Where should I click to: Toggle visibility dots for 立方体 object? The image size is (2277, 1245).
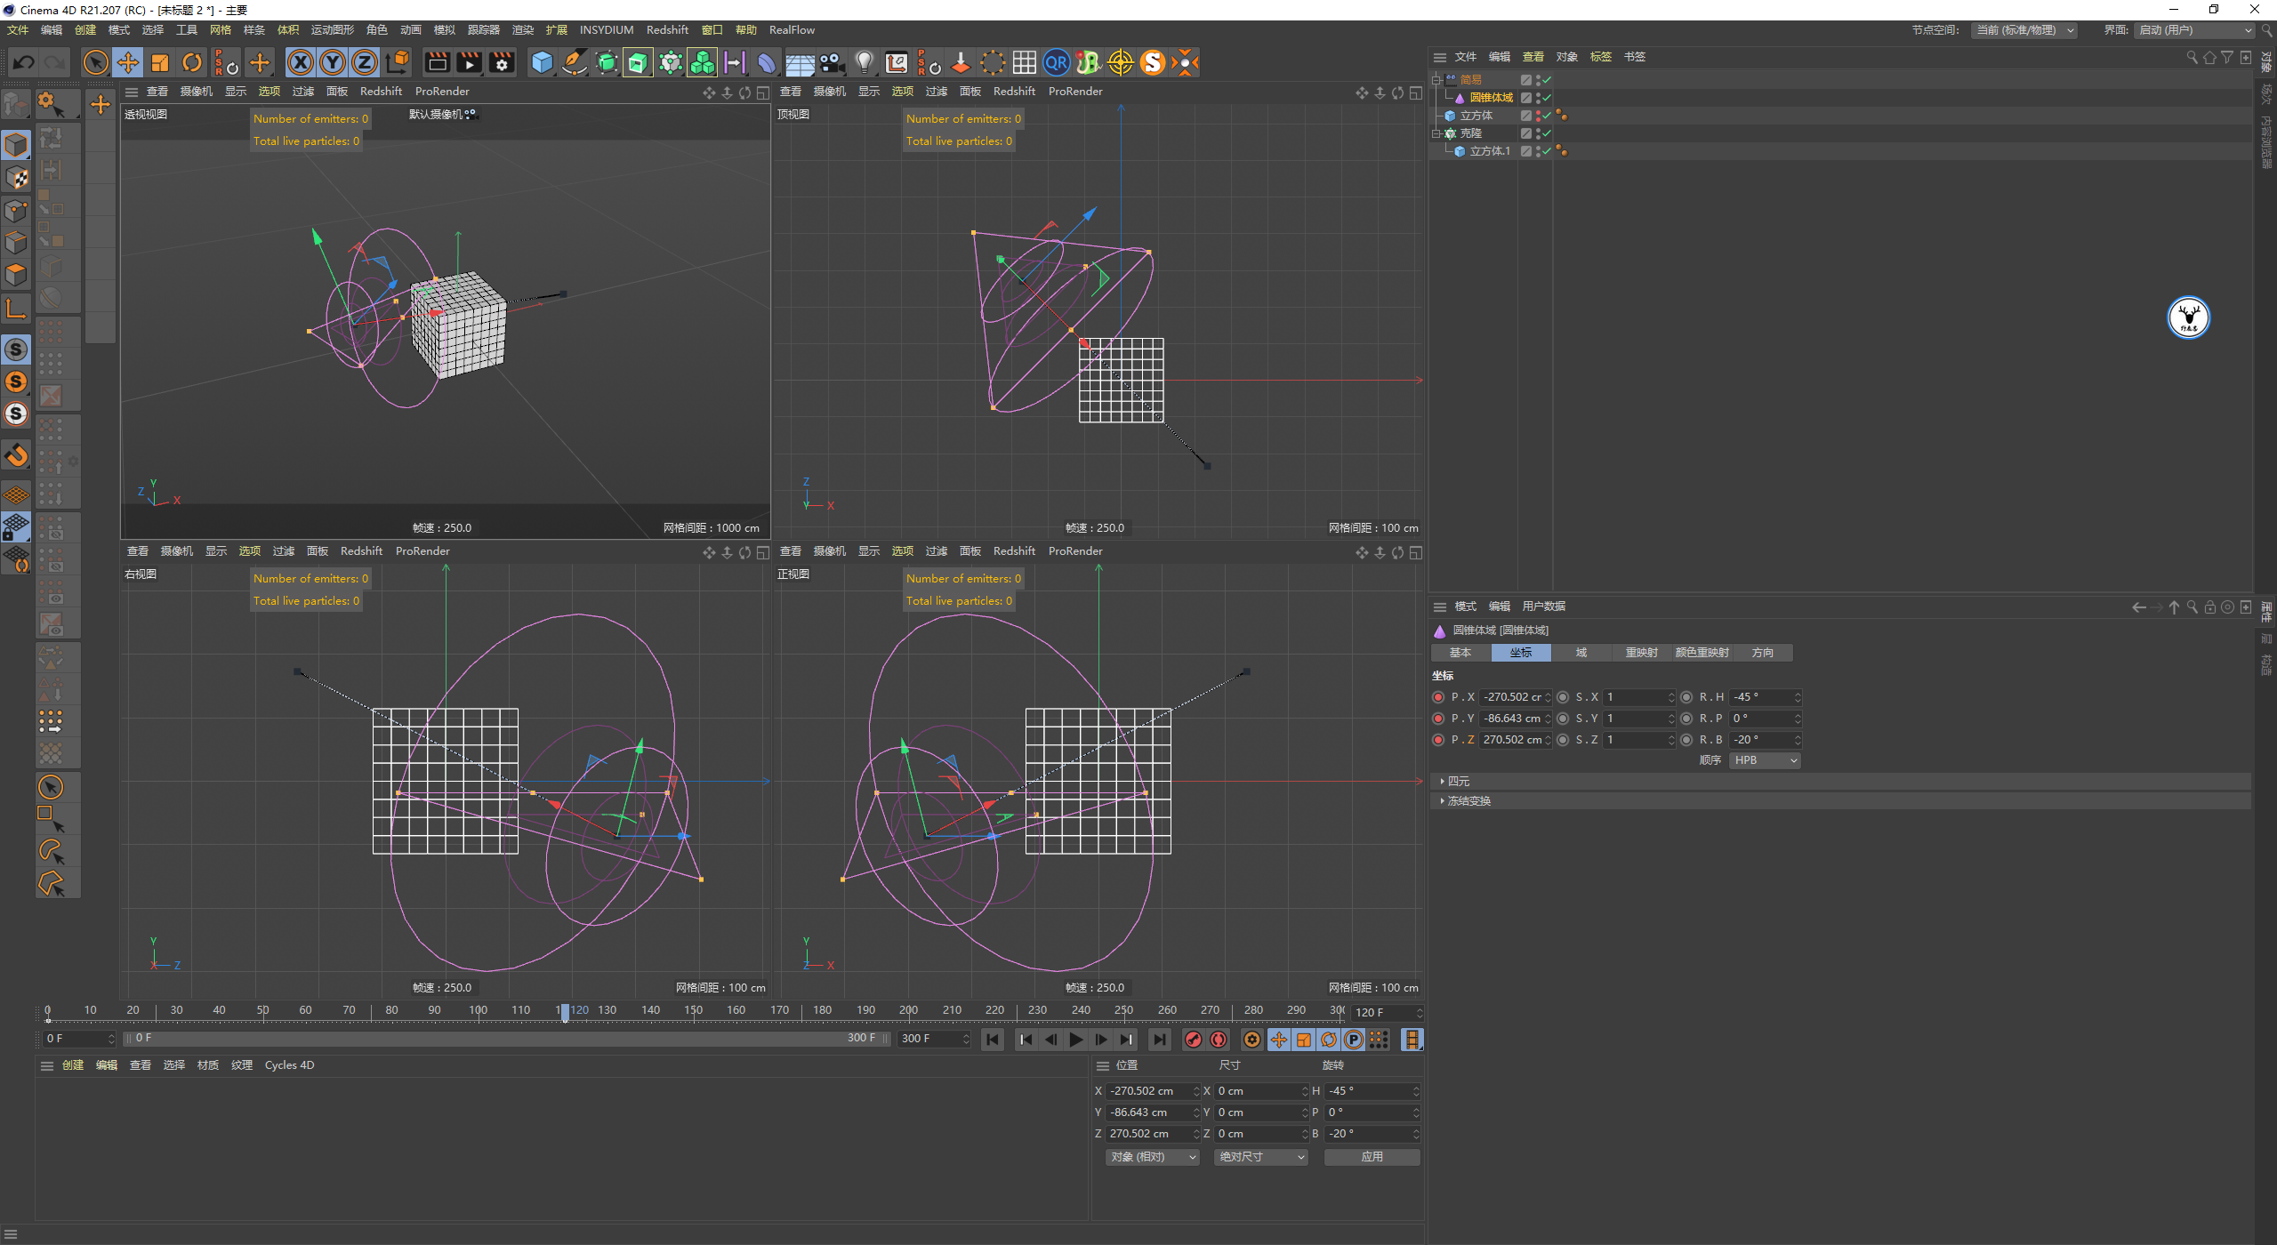click(x=1538, y=116)
